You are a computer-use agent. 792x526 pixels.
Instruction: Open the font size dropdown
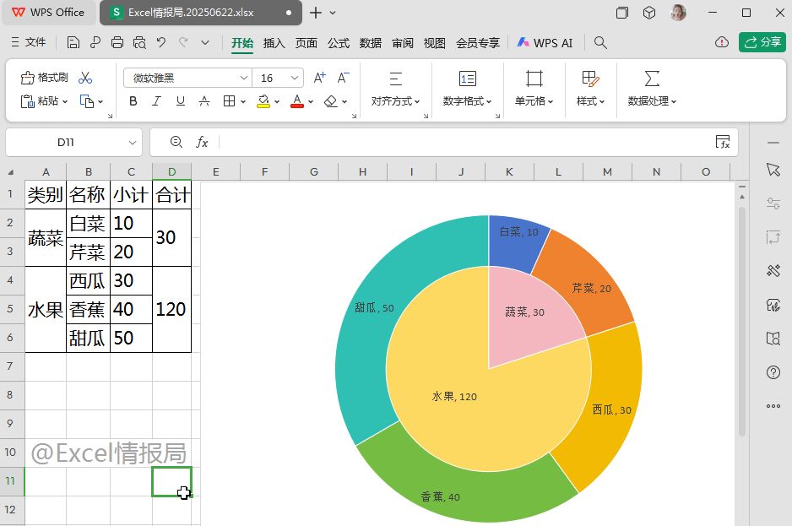(x=295, y=78)
